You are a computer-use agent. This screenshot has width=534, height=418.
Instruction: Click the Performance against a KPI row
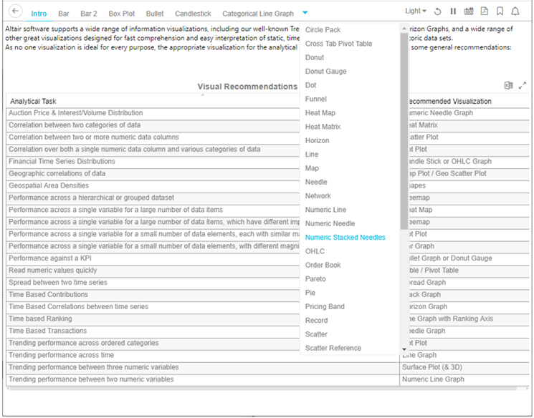coord(55,258)
